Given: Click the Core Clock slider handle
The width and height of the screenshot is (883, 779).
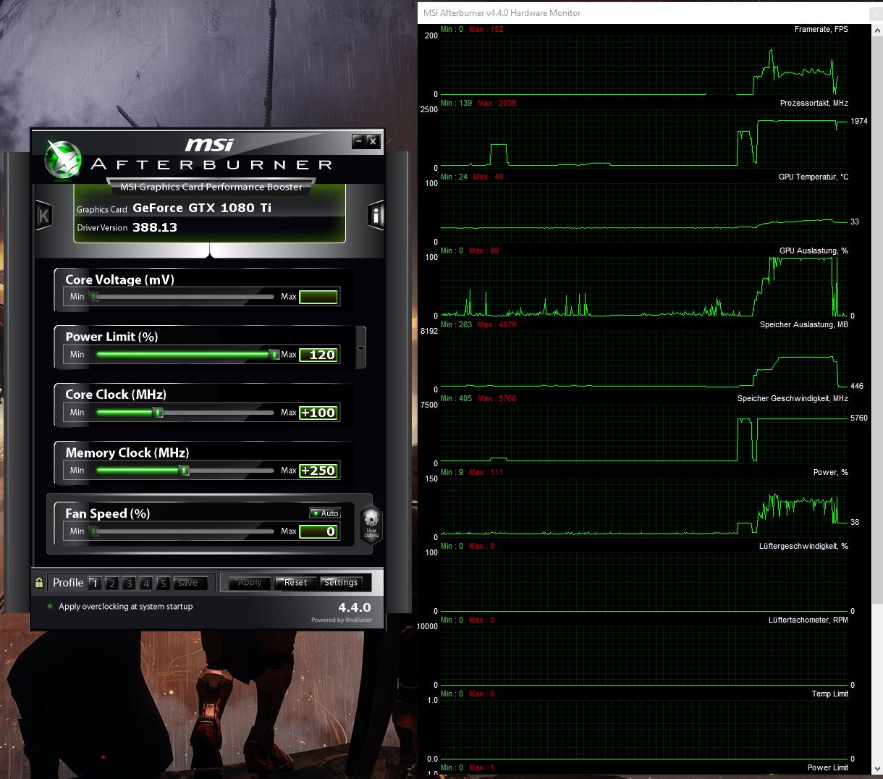Looking at the screenshot, I should pyautogui.click(x=159, y=412).
